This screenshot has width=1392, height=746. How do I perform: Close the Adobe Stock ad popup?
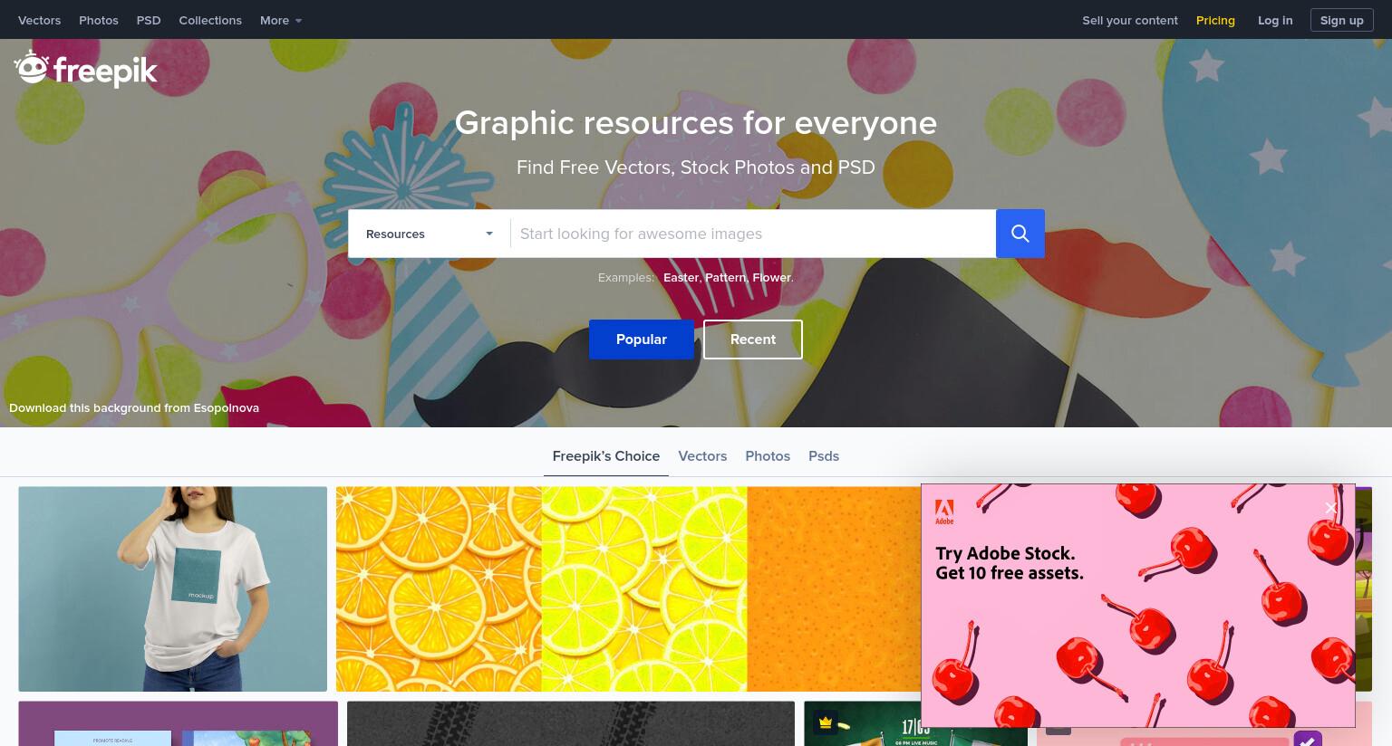1330,508
